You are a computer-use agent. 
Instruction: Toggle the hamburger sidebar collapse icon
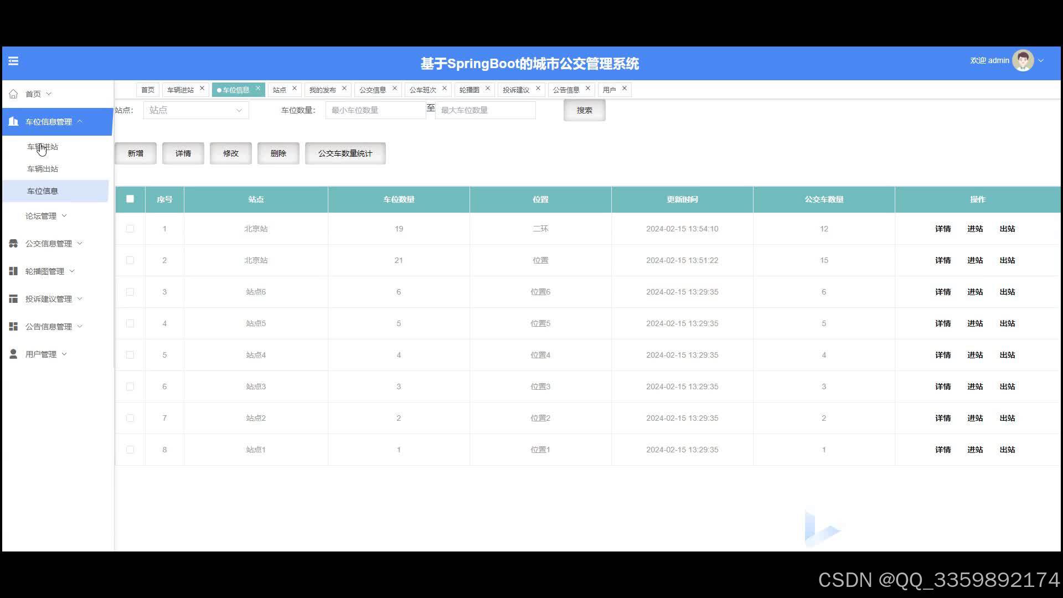click(x=13, y=61)
